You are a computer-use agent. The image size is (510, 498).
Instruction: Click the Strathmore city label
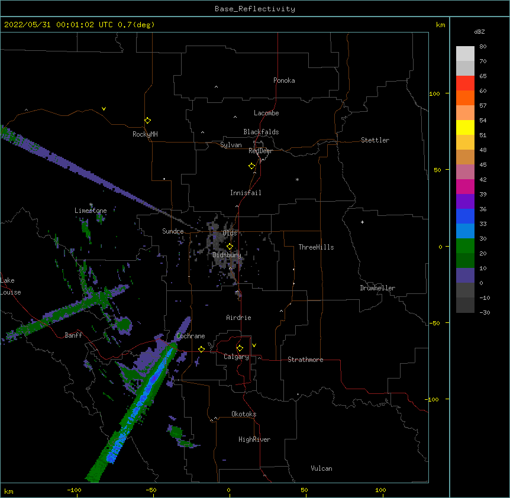(305, 360)
